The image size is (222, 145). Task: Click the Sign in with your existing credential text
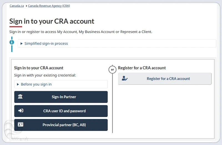tap(45, 75)
